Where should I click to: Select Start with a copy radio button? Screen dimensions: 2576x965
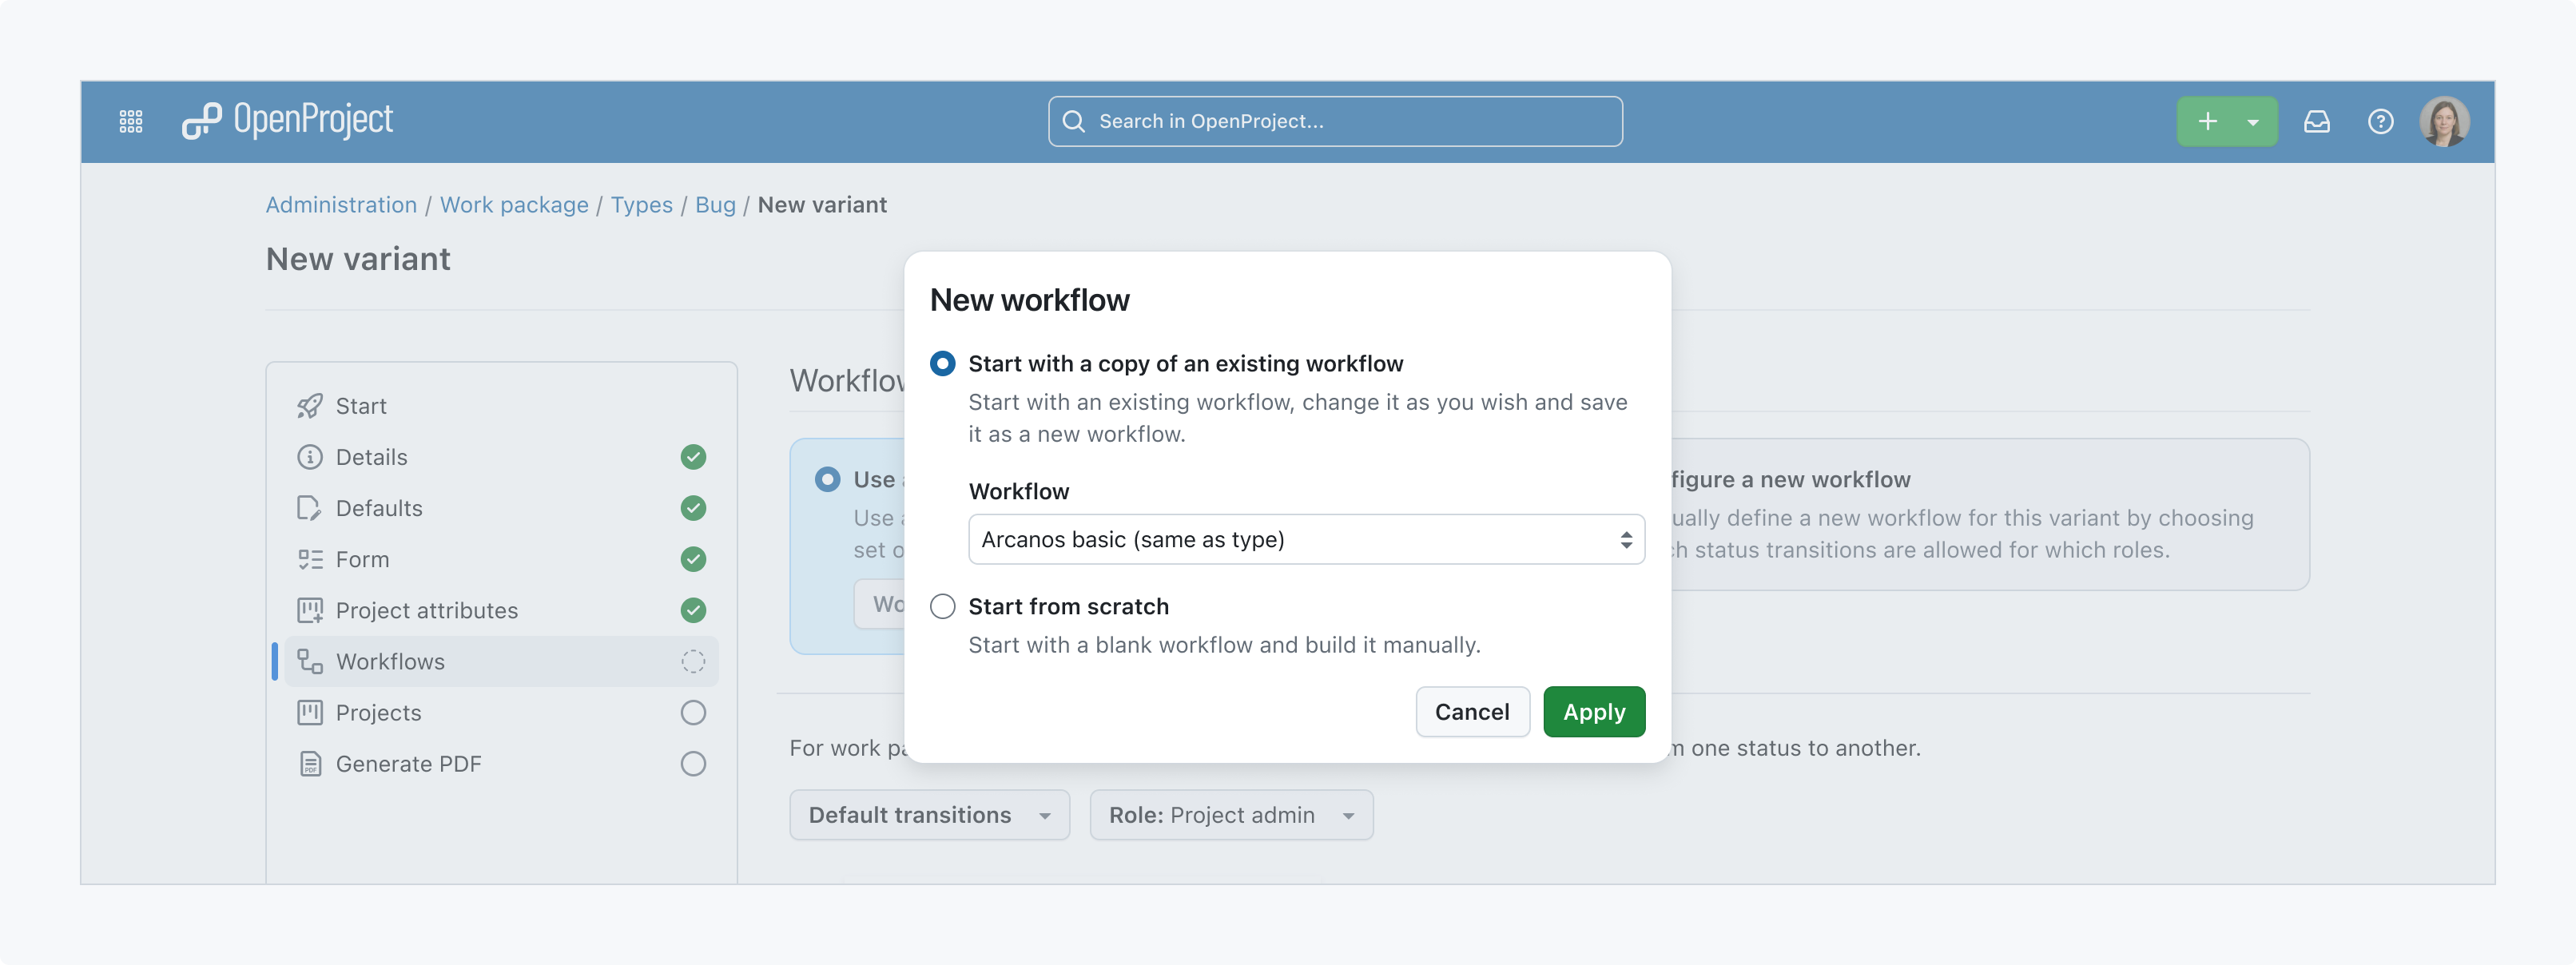coord(942,364)
